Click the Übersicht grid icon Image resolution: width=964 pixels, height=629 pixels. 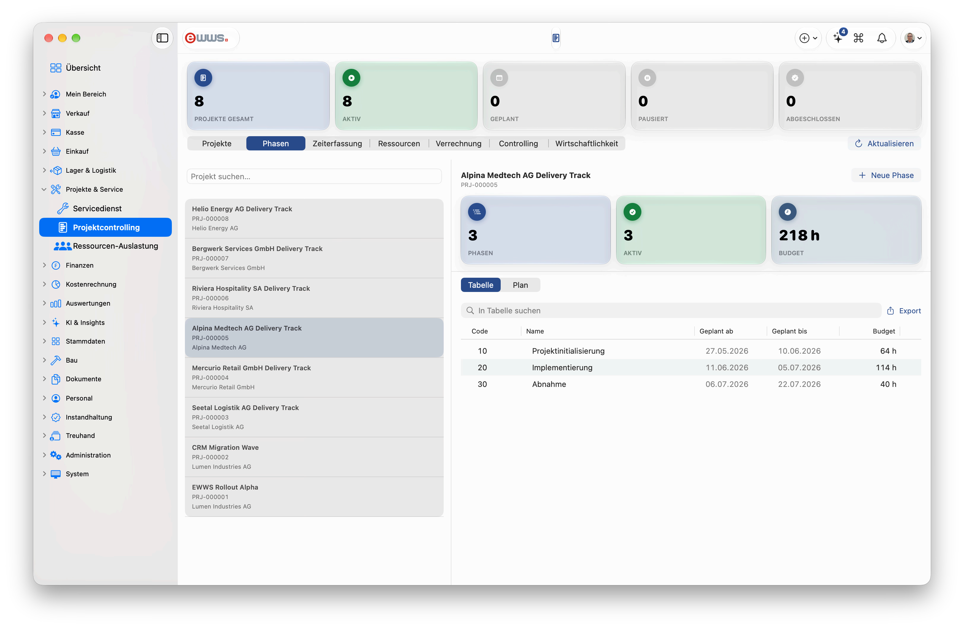[56, 68]
